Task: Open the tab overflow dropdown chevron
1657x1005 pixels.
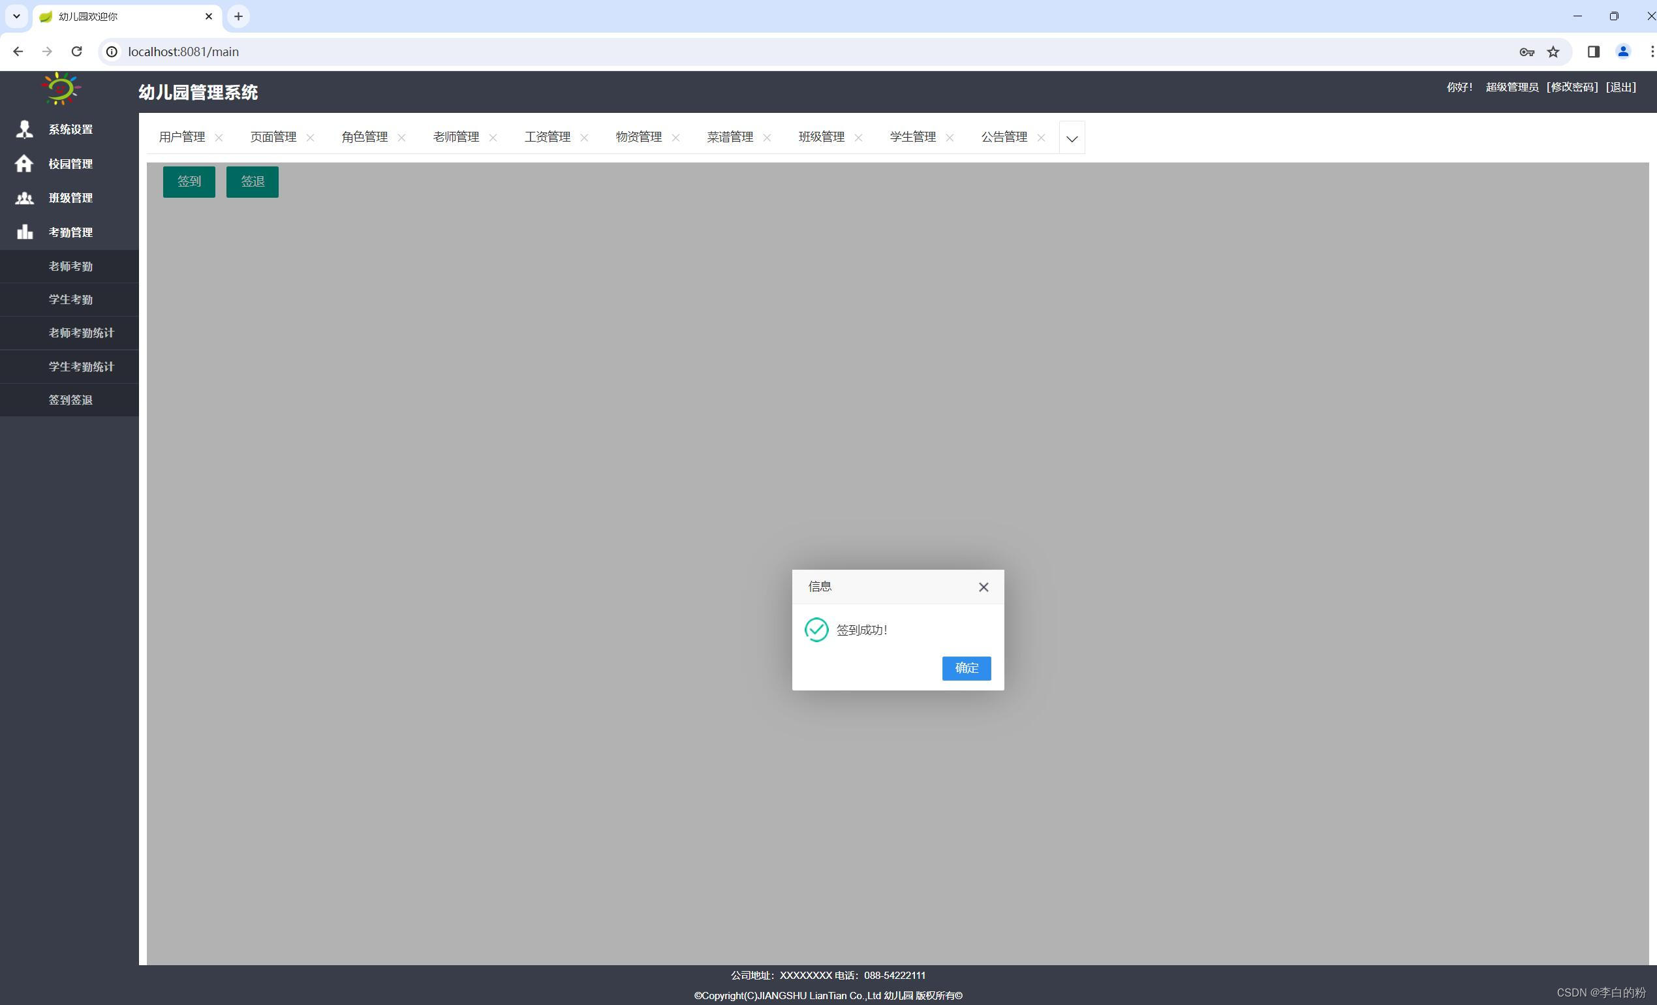Action: click(1071, 138)
